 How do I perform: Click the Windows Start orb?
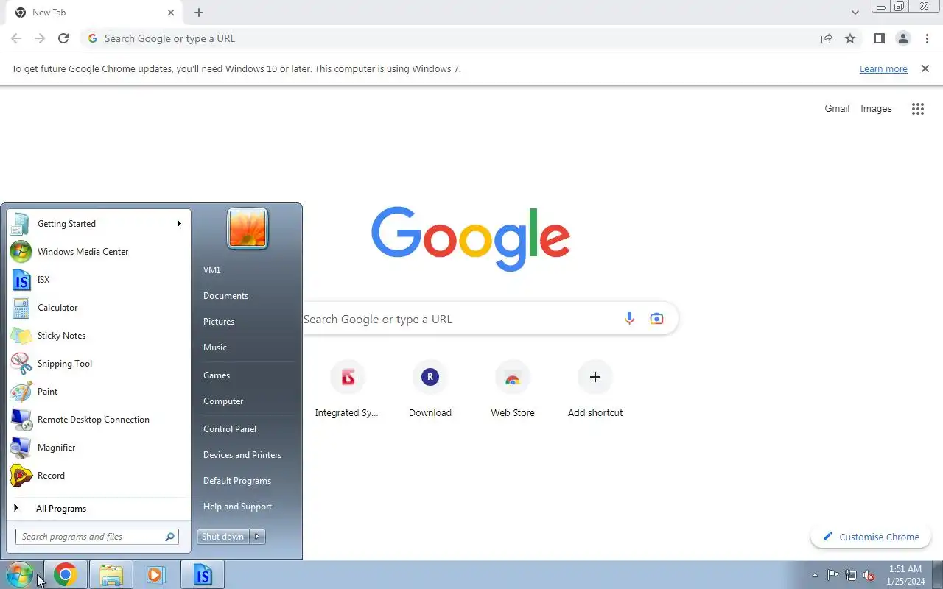click(x=20, y=574)
